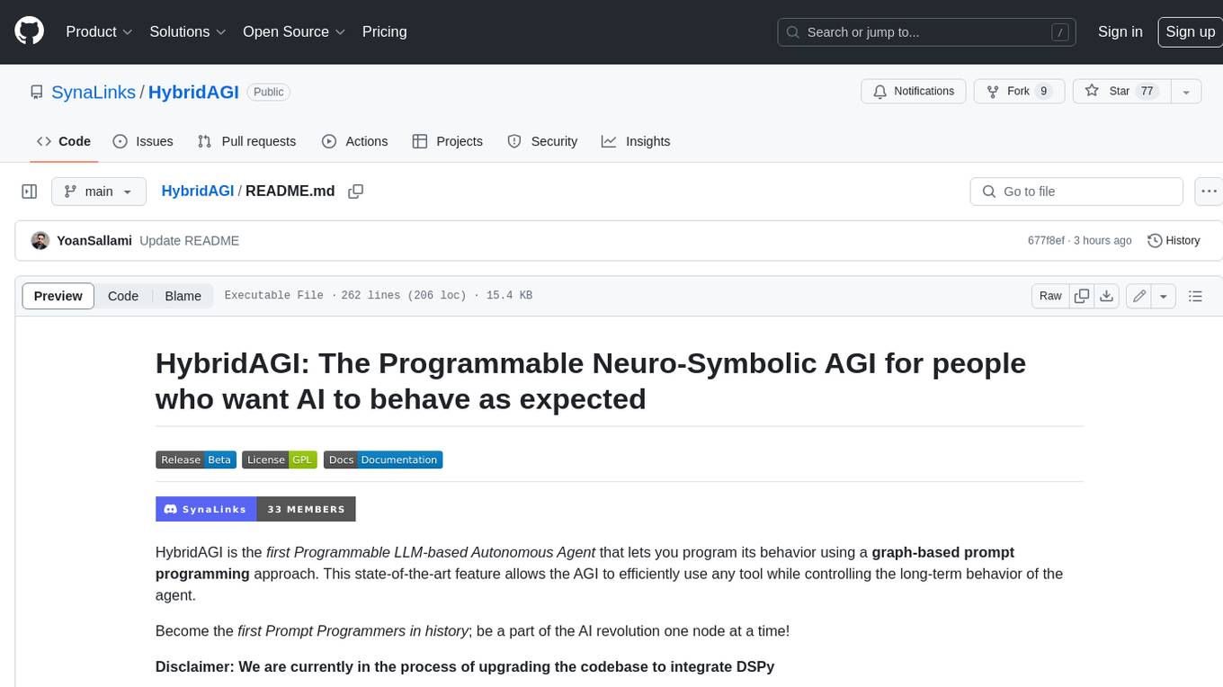Image resolution: width=1223 pixels, height=687 pixels.
Task: Click the Notifications bell button
Action: [914, 92]
